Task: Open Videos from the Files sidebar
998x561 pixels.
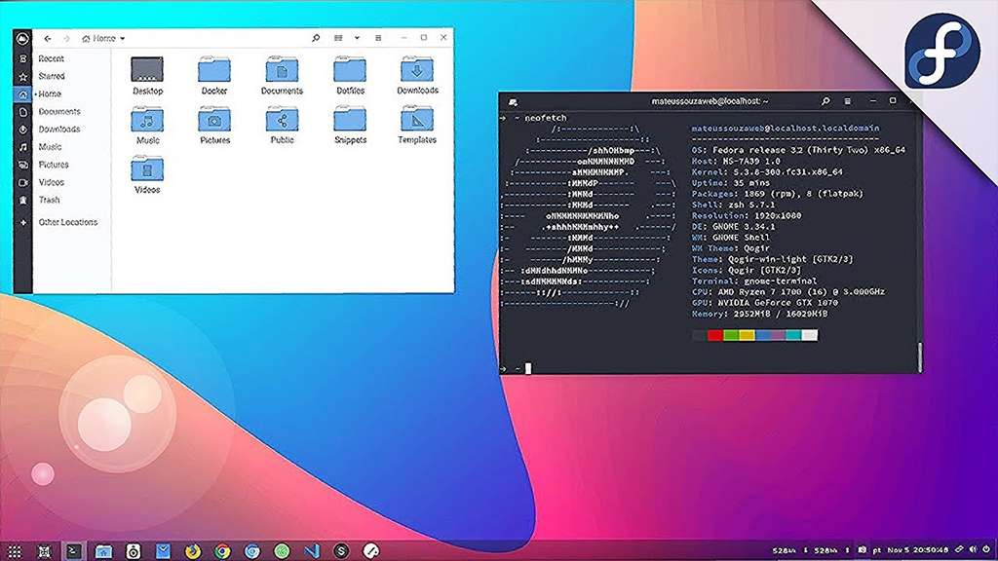Action: coord(51,182)
